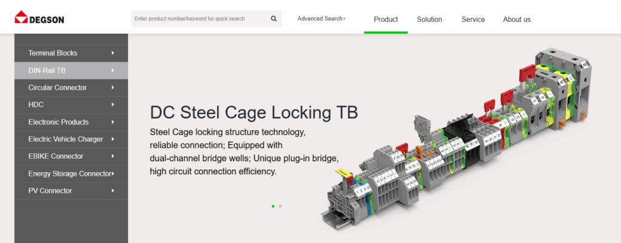Open the Advanced Search dropdown
The width and height of the screenshot is (621, 243).
pos(321,19)
